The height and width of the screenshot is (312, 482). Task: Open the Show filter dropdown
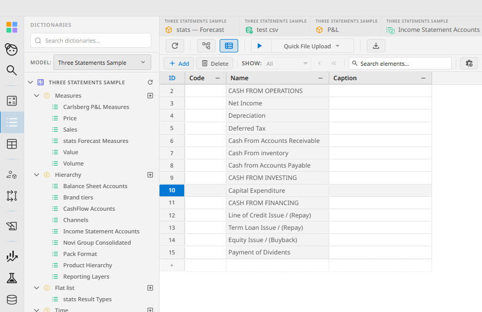coord(288,64)
